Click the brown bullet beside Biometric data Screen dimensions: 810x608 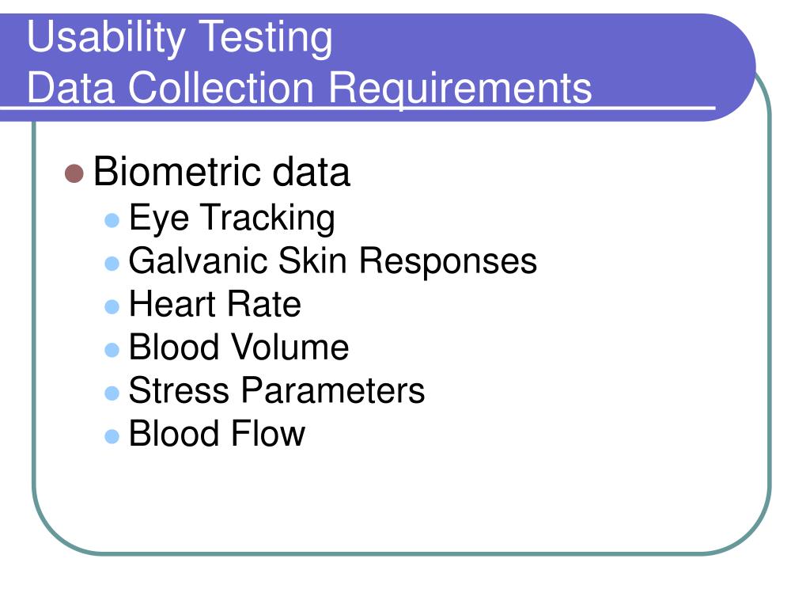pyautogui.click(x=74, y=173)
